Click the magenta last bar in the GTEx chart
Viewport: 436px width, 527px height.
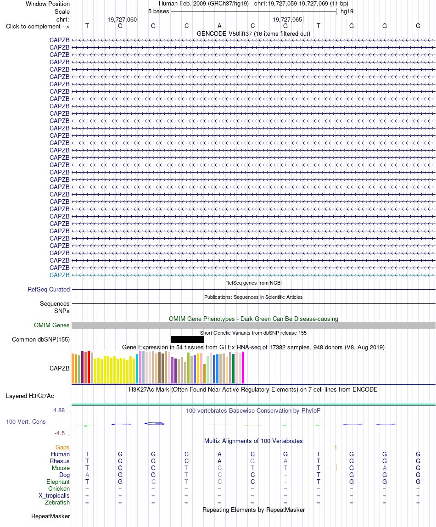pyautogui.click(x=243, y=367)
